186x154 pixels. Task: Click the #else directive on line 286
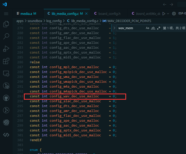(35, 62)
